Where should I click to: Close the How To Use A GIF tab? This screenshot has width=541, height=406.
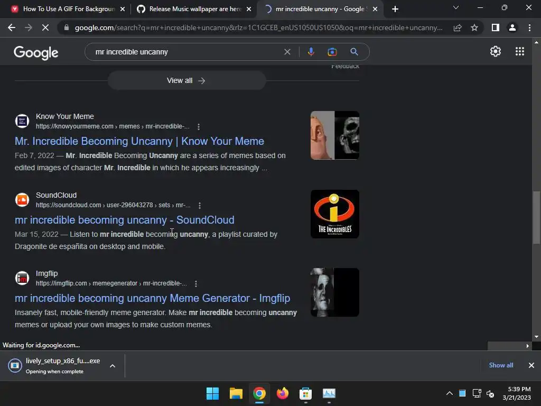tap(123, 9)
